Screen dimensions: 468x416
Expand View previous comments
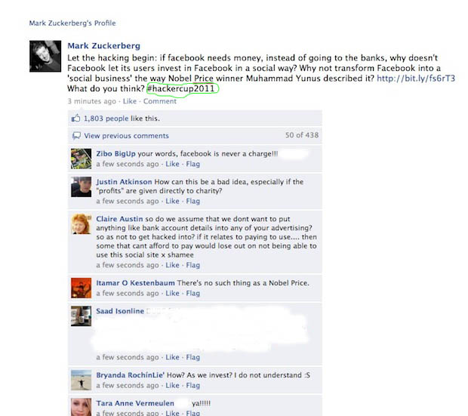126,136
